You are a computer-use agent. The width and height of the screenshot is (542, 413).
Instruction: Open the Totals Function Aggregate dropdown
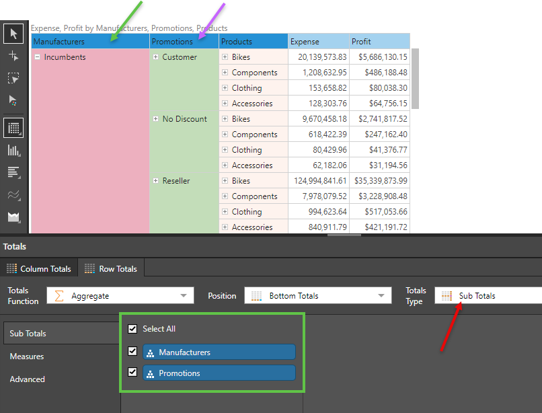tap(120, 295)
